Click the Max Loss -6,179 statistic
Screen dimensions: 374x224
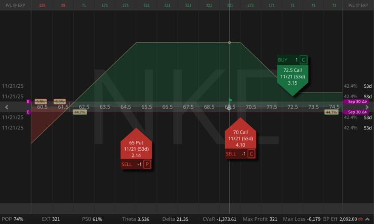pos(302,219)
